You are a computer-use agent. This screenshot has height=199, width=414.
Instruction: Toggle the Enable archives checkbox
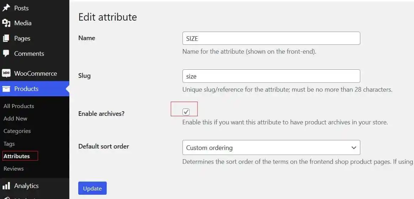186,112
